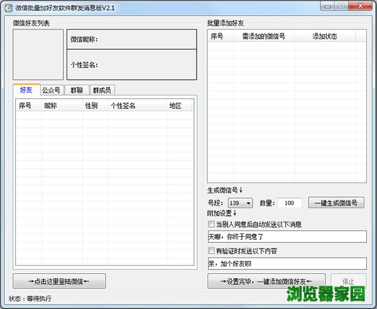Image resolution: width=377 pixels, height=309 pixels.
Task: Click the status text 状态：等待执行
Action: [30, 299]
